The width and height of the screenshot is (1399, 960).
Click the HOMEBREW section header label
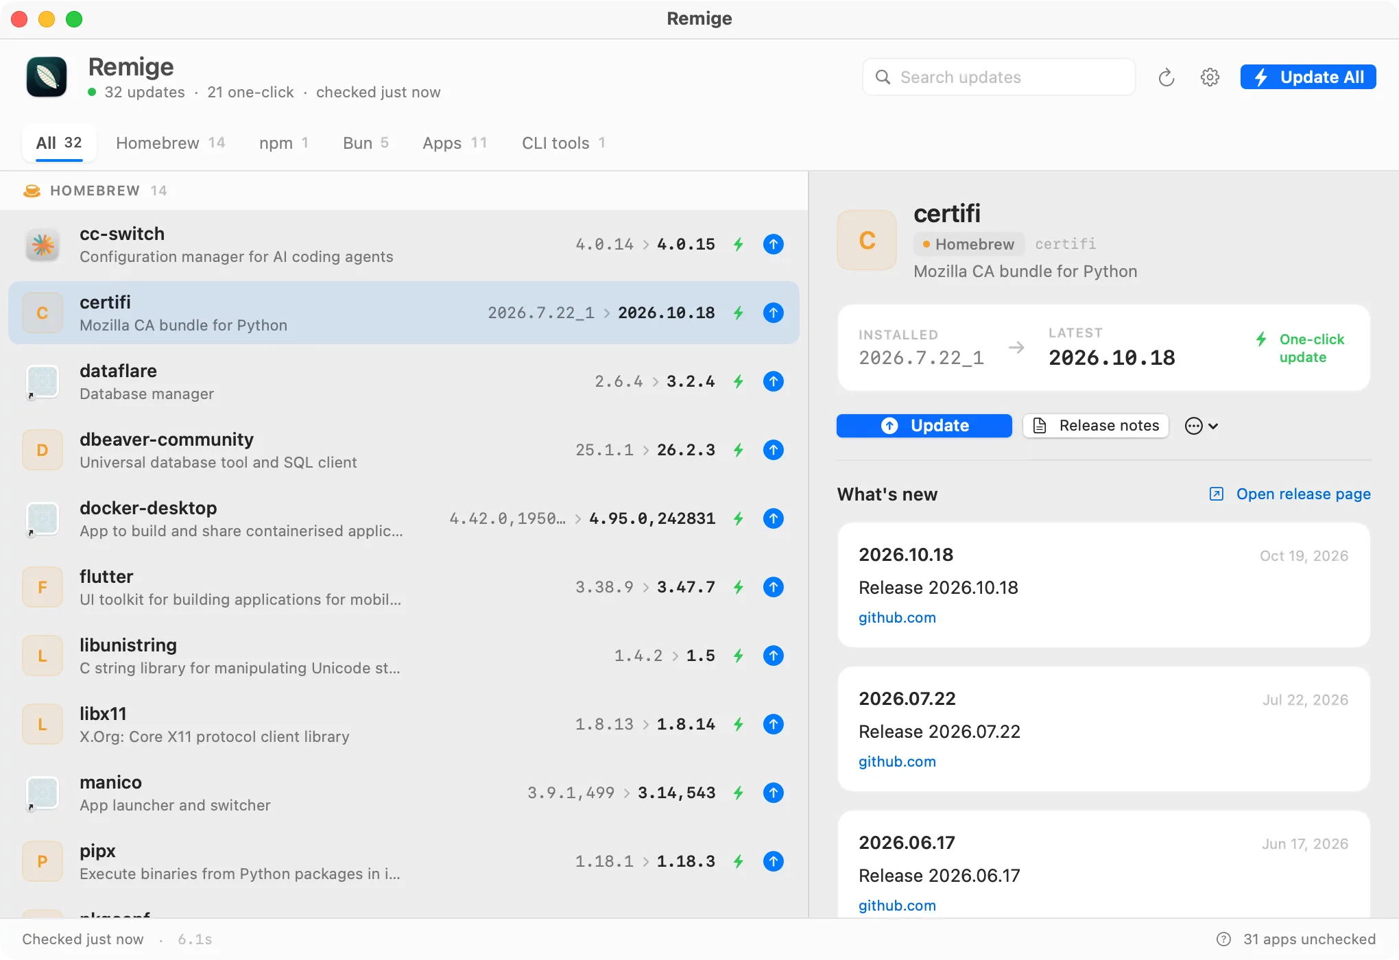coord(95,191)
